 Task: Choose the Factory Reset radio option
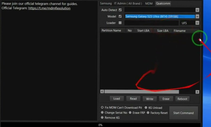[x=157, y=113]
